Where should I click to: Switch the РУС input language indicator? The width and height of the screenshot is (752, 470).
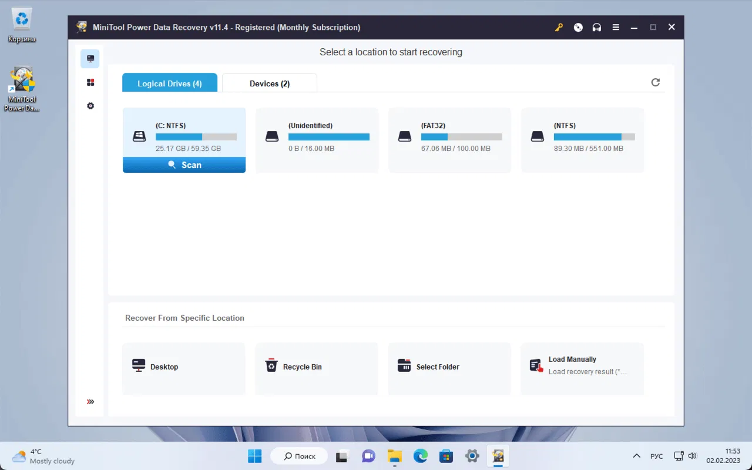pos(657,456)
